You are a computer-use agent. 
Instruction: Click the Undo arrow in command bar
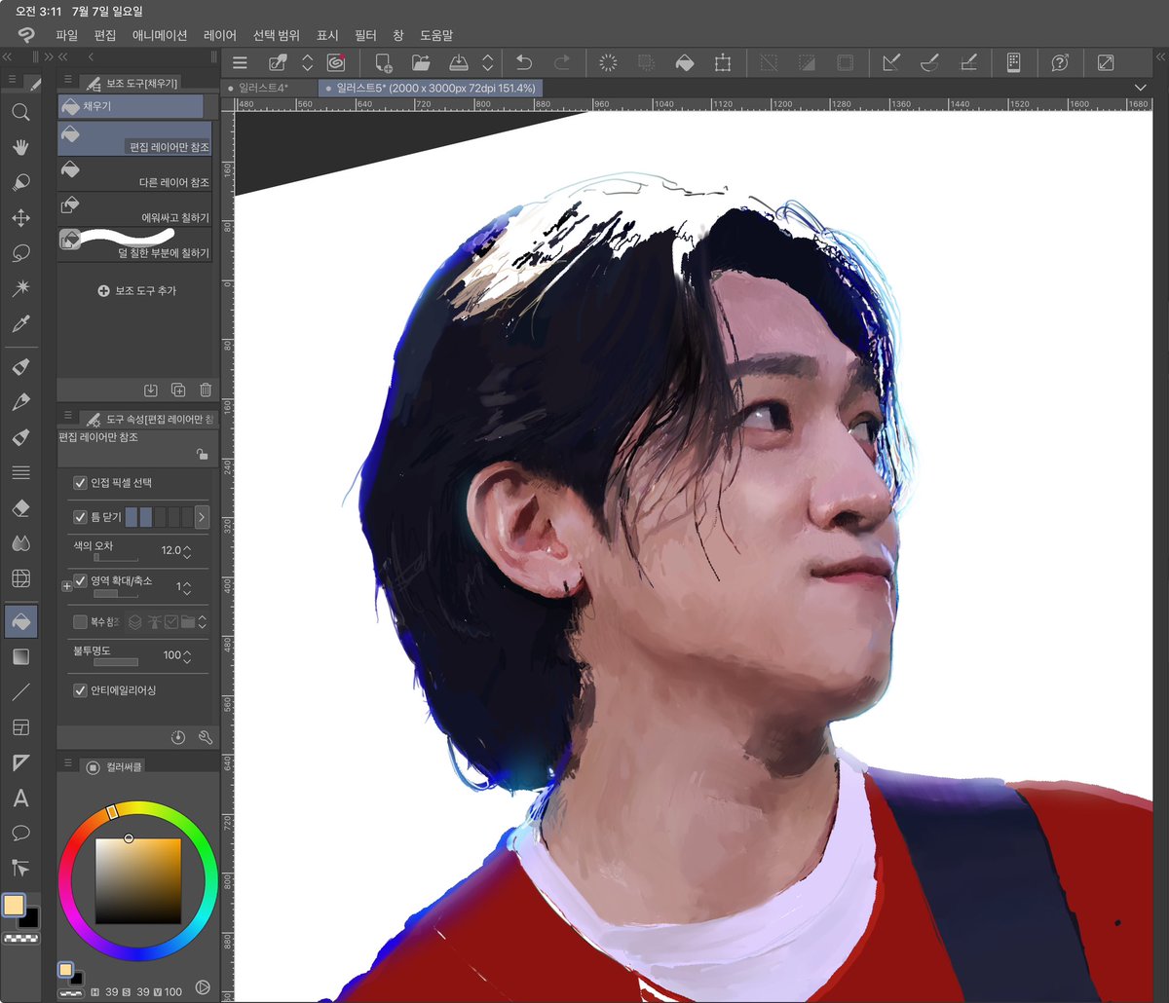523,63
